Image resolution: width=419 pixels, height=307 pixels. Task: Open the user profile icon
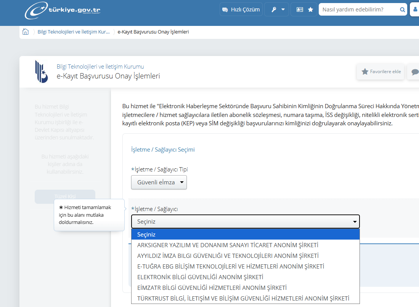tap(415, 10)
